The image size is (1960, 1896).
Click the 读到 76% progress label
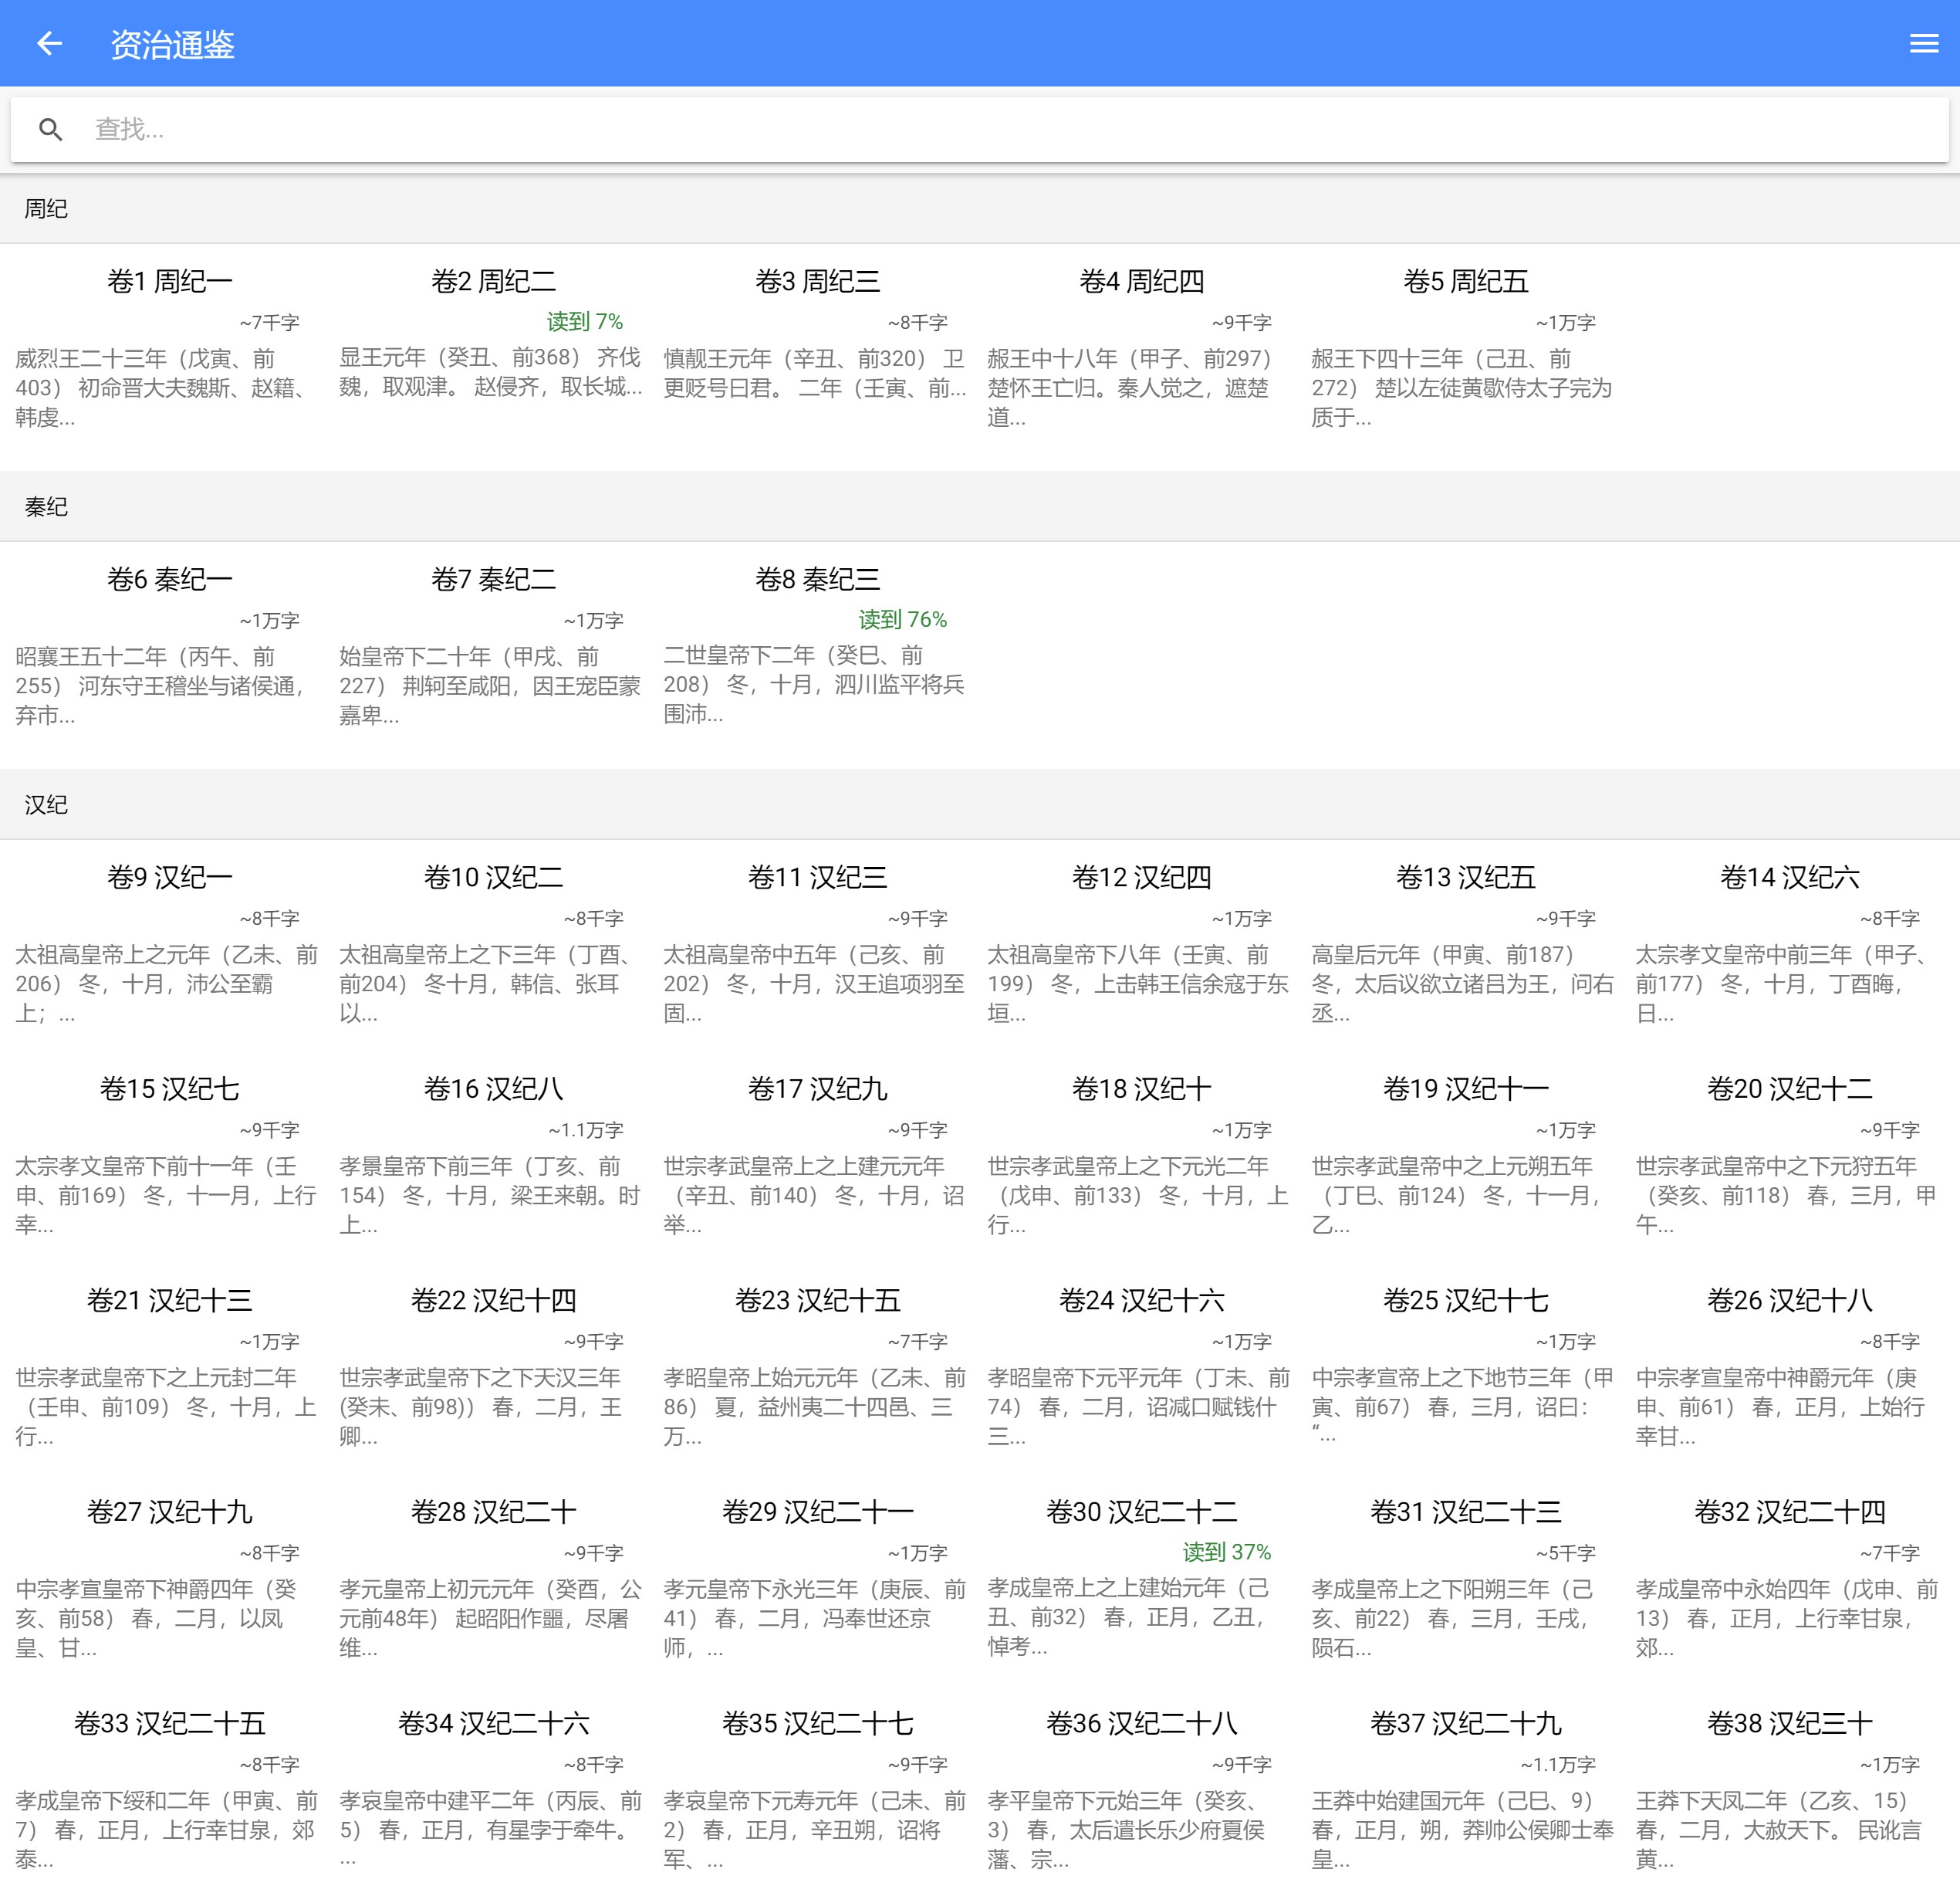point(902,621)
